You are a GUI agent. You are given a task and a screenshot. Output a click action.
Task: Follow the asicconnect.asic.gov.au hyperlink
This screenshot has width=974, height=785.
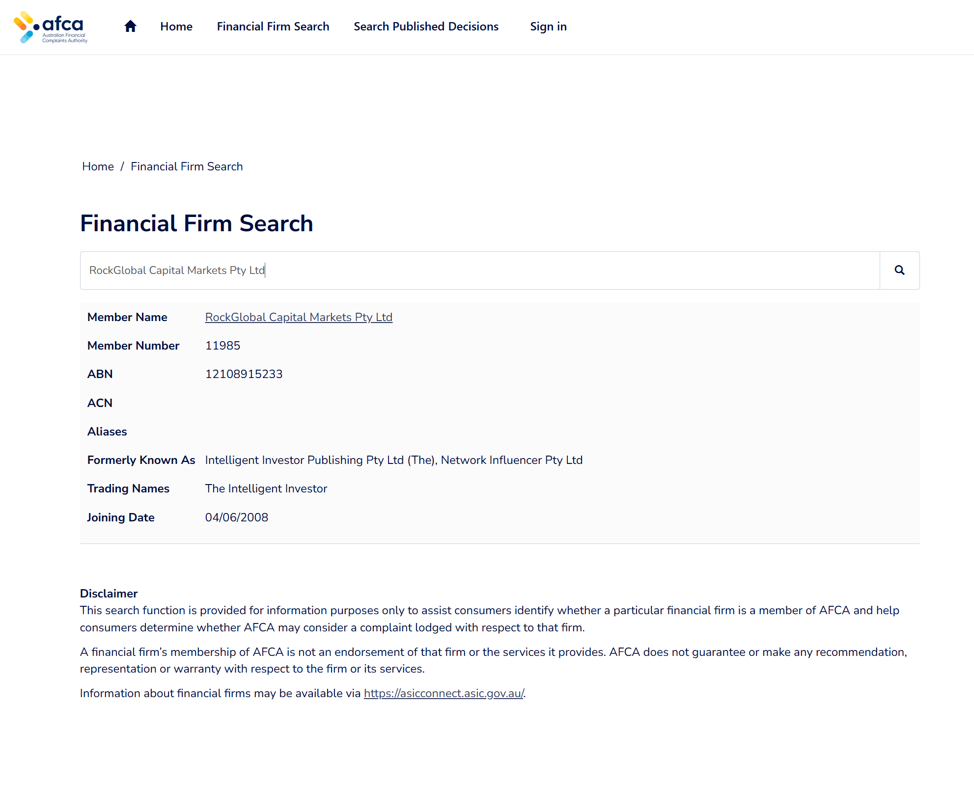(x=443, y=693)
